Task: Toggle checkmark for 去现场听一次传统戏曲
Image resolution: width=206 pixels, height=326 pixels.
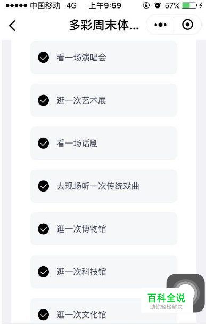Action: (x=43, y=186)
